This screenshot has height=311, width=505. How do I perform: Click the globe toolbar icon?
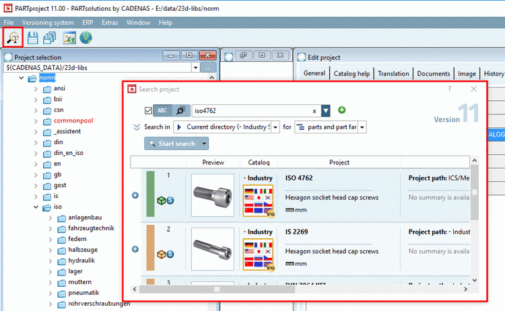(x=86, y=38)
